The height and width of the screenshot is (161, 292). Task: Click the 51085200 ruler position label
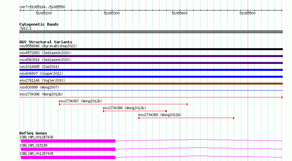click(x=44, y=13)
